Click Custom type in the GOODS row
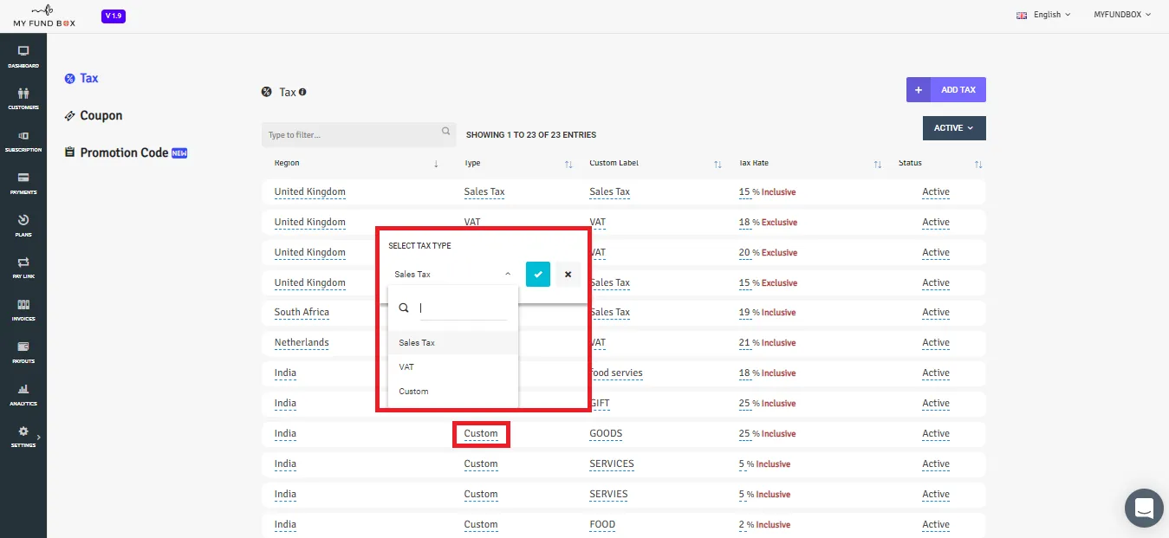This screenshot has height=538, width=1169. pos(481,434)
